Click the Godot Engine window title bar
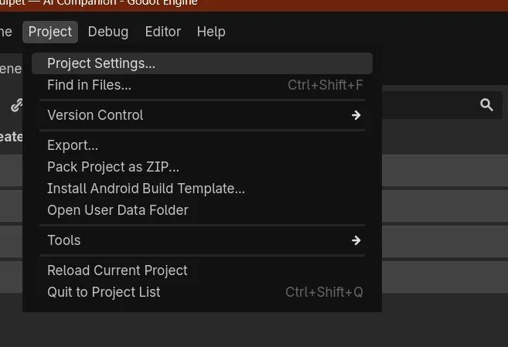The width and height of the screenshot is (508, 347). (254, 5)
